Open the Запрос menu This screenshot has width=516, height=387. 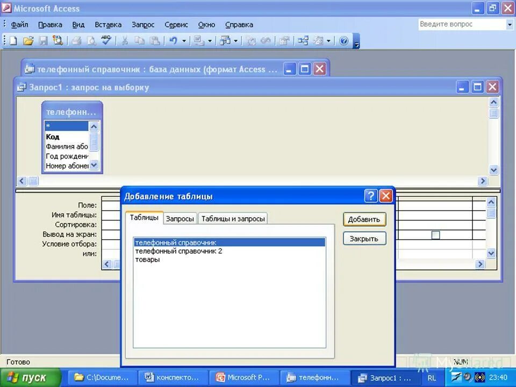tap(143, 25)
